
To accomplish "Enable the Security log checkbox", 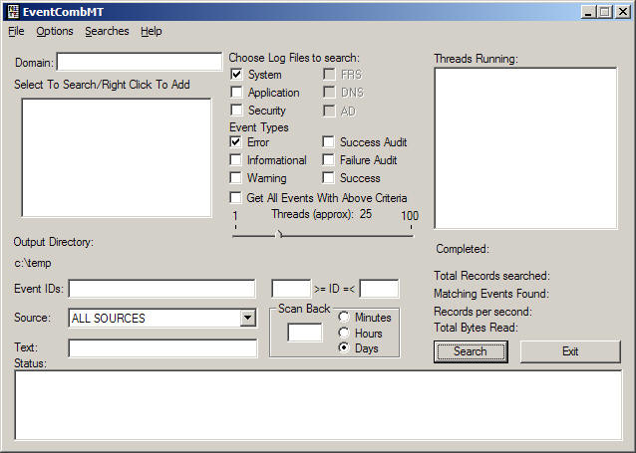I will (236, 110).
